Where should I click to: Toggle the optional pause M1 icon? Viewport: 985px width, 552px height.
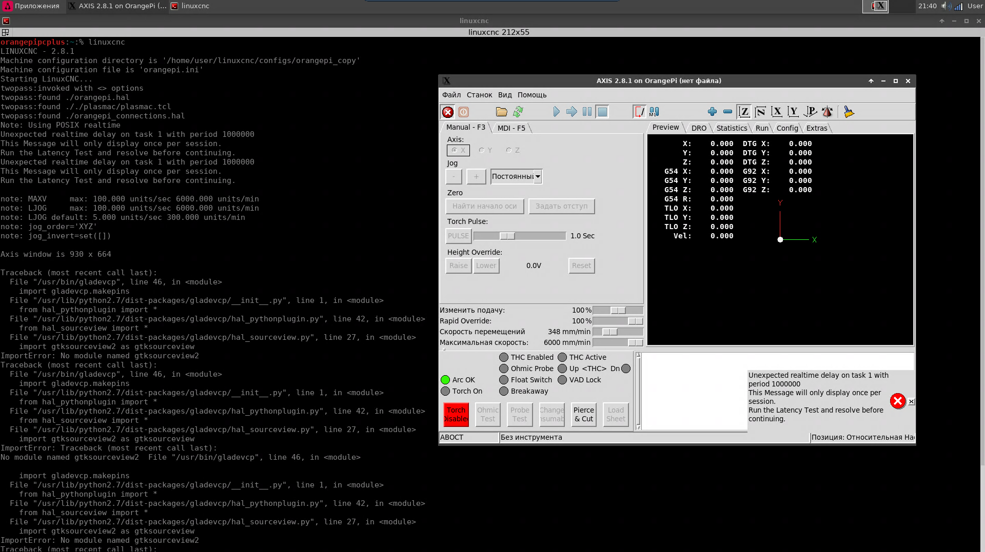(x=654, y=112)
